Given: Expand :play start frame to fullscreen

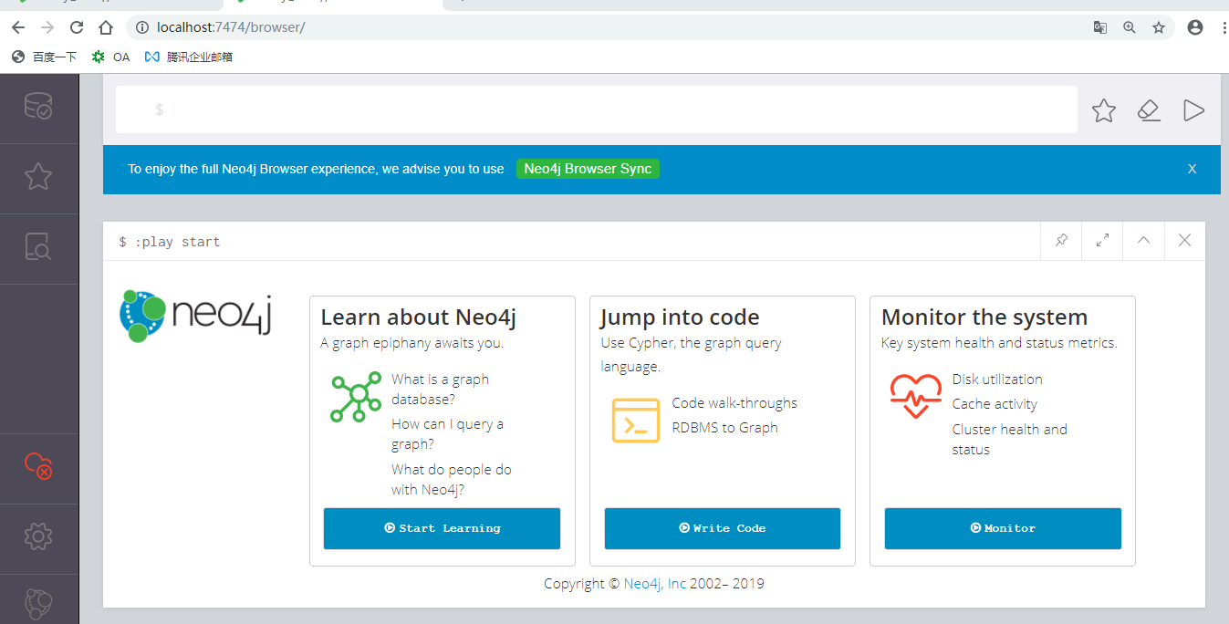Looking at the screenshot, I should (x=1102, y=241).
